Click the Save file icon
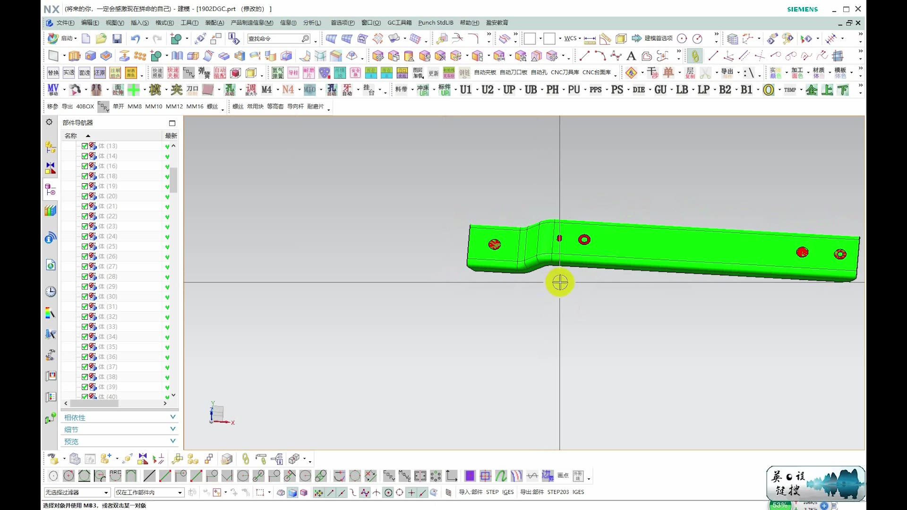Image resolution: width=907 pixels, height=510 pixels. coord(117,39)
